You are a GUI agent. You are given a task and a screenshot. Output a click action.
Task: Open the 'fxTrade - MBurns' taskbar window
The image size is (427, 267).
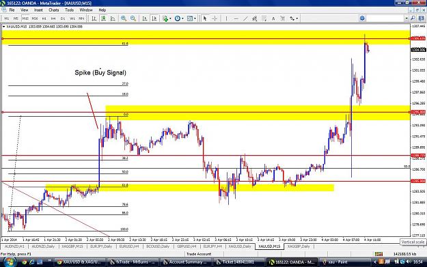pos(133,262)
